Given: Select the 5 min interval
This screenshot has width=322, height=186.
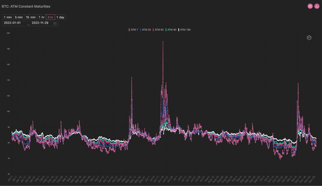Looking at the screenshot, I should (18, 17).
